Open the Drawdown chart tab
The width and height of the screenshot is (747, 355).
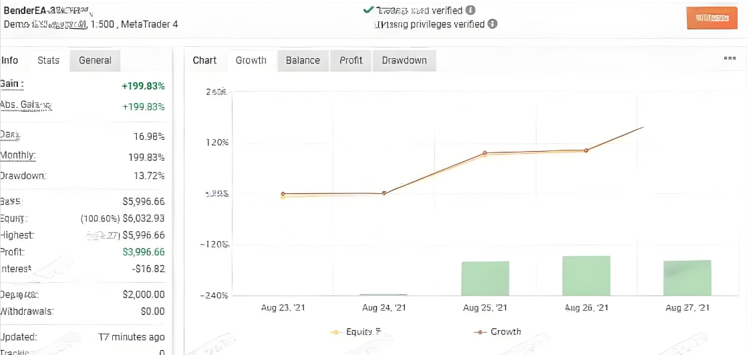[x=404, y=60]
